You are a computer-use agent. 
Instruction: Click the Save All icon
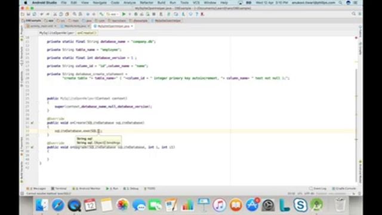click(x=29, y=14)
